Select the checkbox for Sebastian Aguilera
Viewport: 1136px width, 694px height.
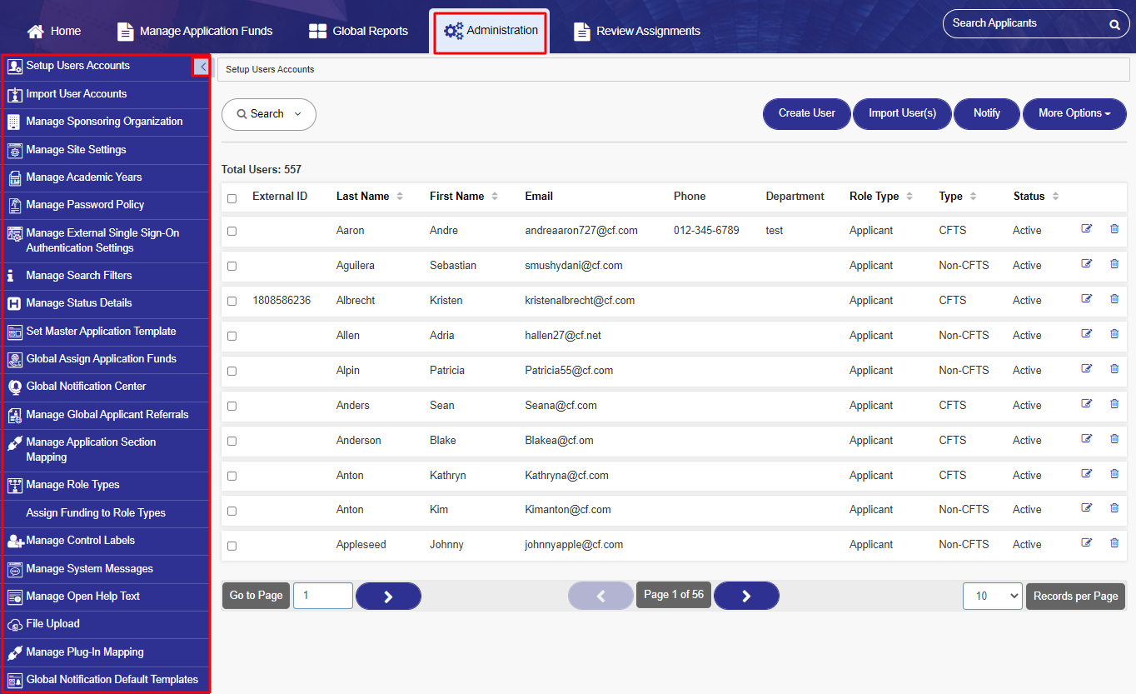point(232,266)
